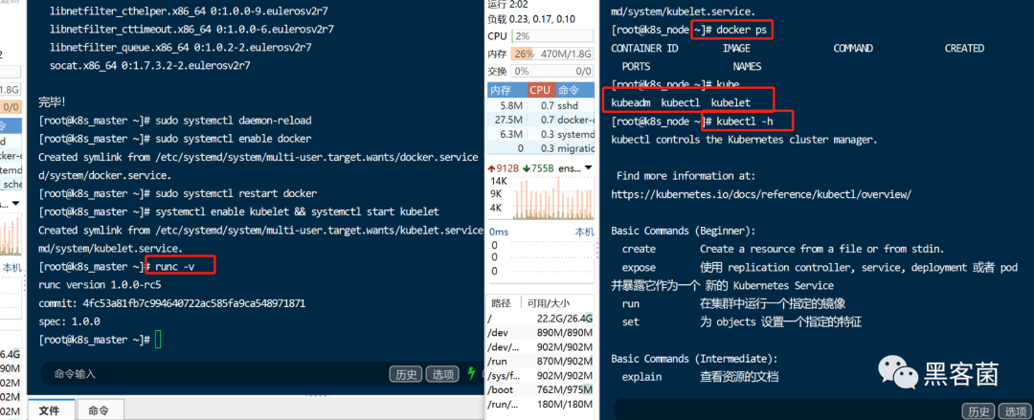Sort processes by the 内存 column header
The width and height of the screenshot is (1034, 420).
[x=506, y=90]
